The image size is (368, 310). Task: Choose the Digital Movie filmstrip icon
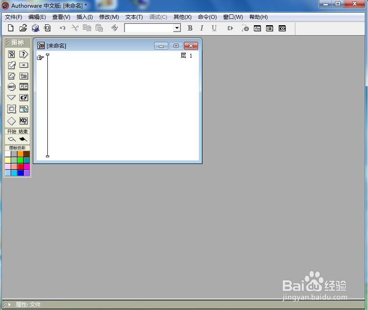23,87
